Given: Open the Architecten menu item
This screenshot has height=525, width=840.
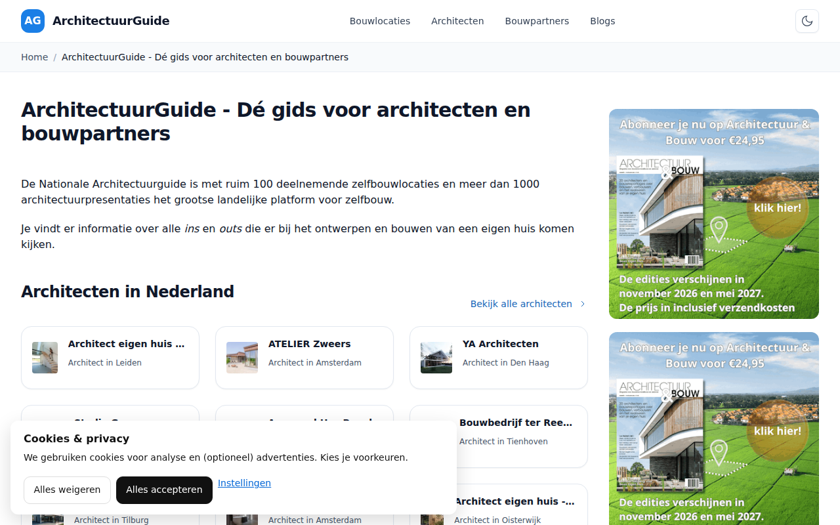Looking at the screenshot, I should (x=457, y=21).
